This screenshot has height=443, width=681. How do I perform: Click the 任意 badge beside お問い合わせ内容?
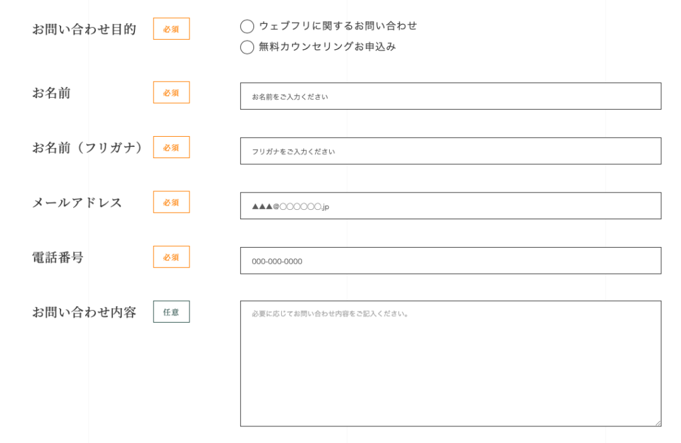click(x=171, y=311)
